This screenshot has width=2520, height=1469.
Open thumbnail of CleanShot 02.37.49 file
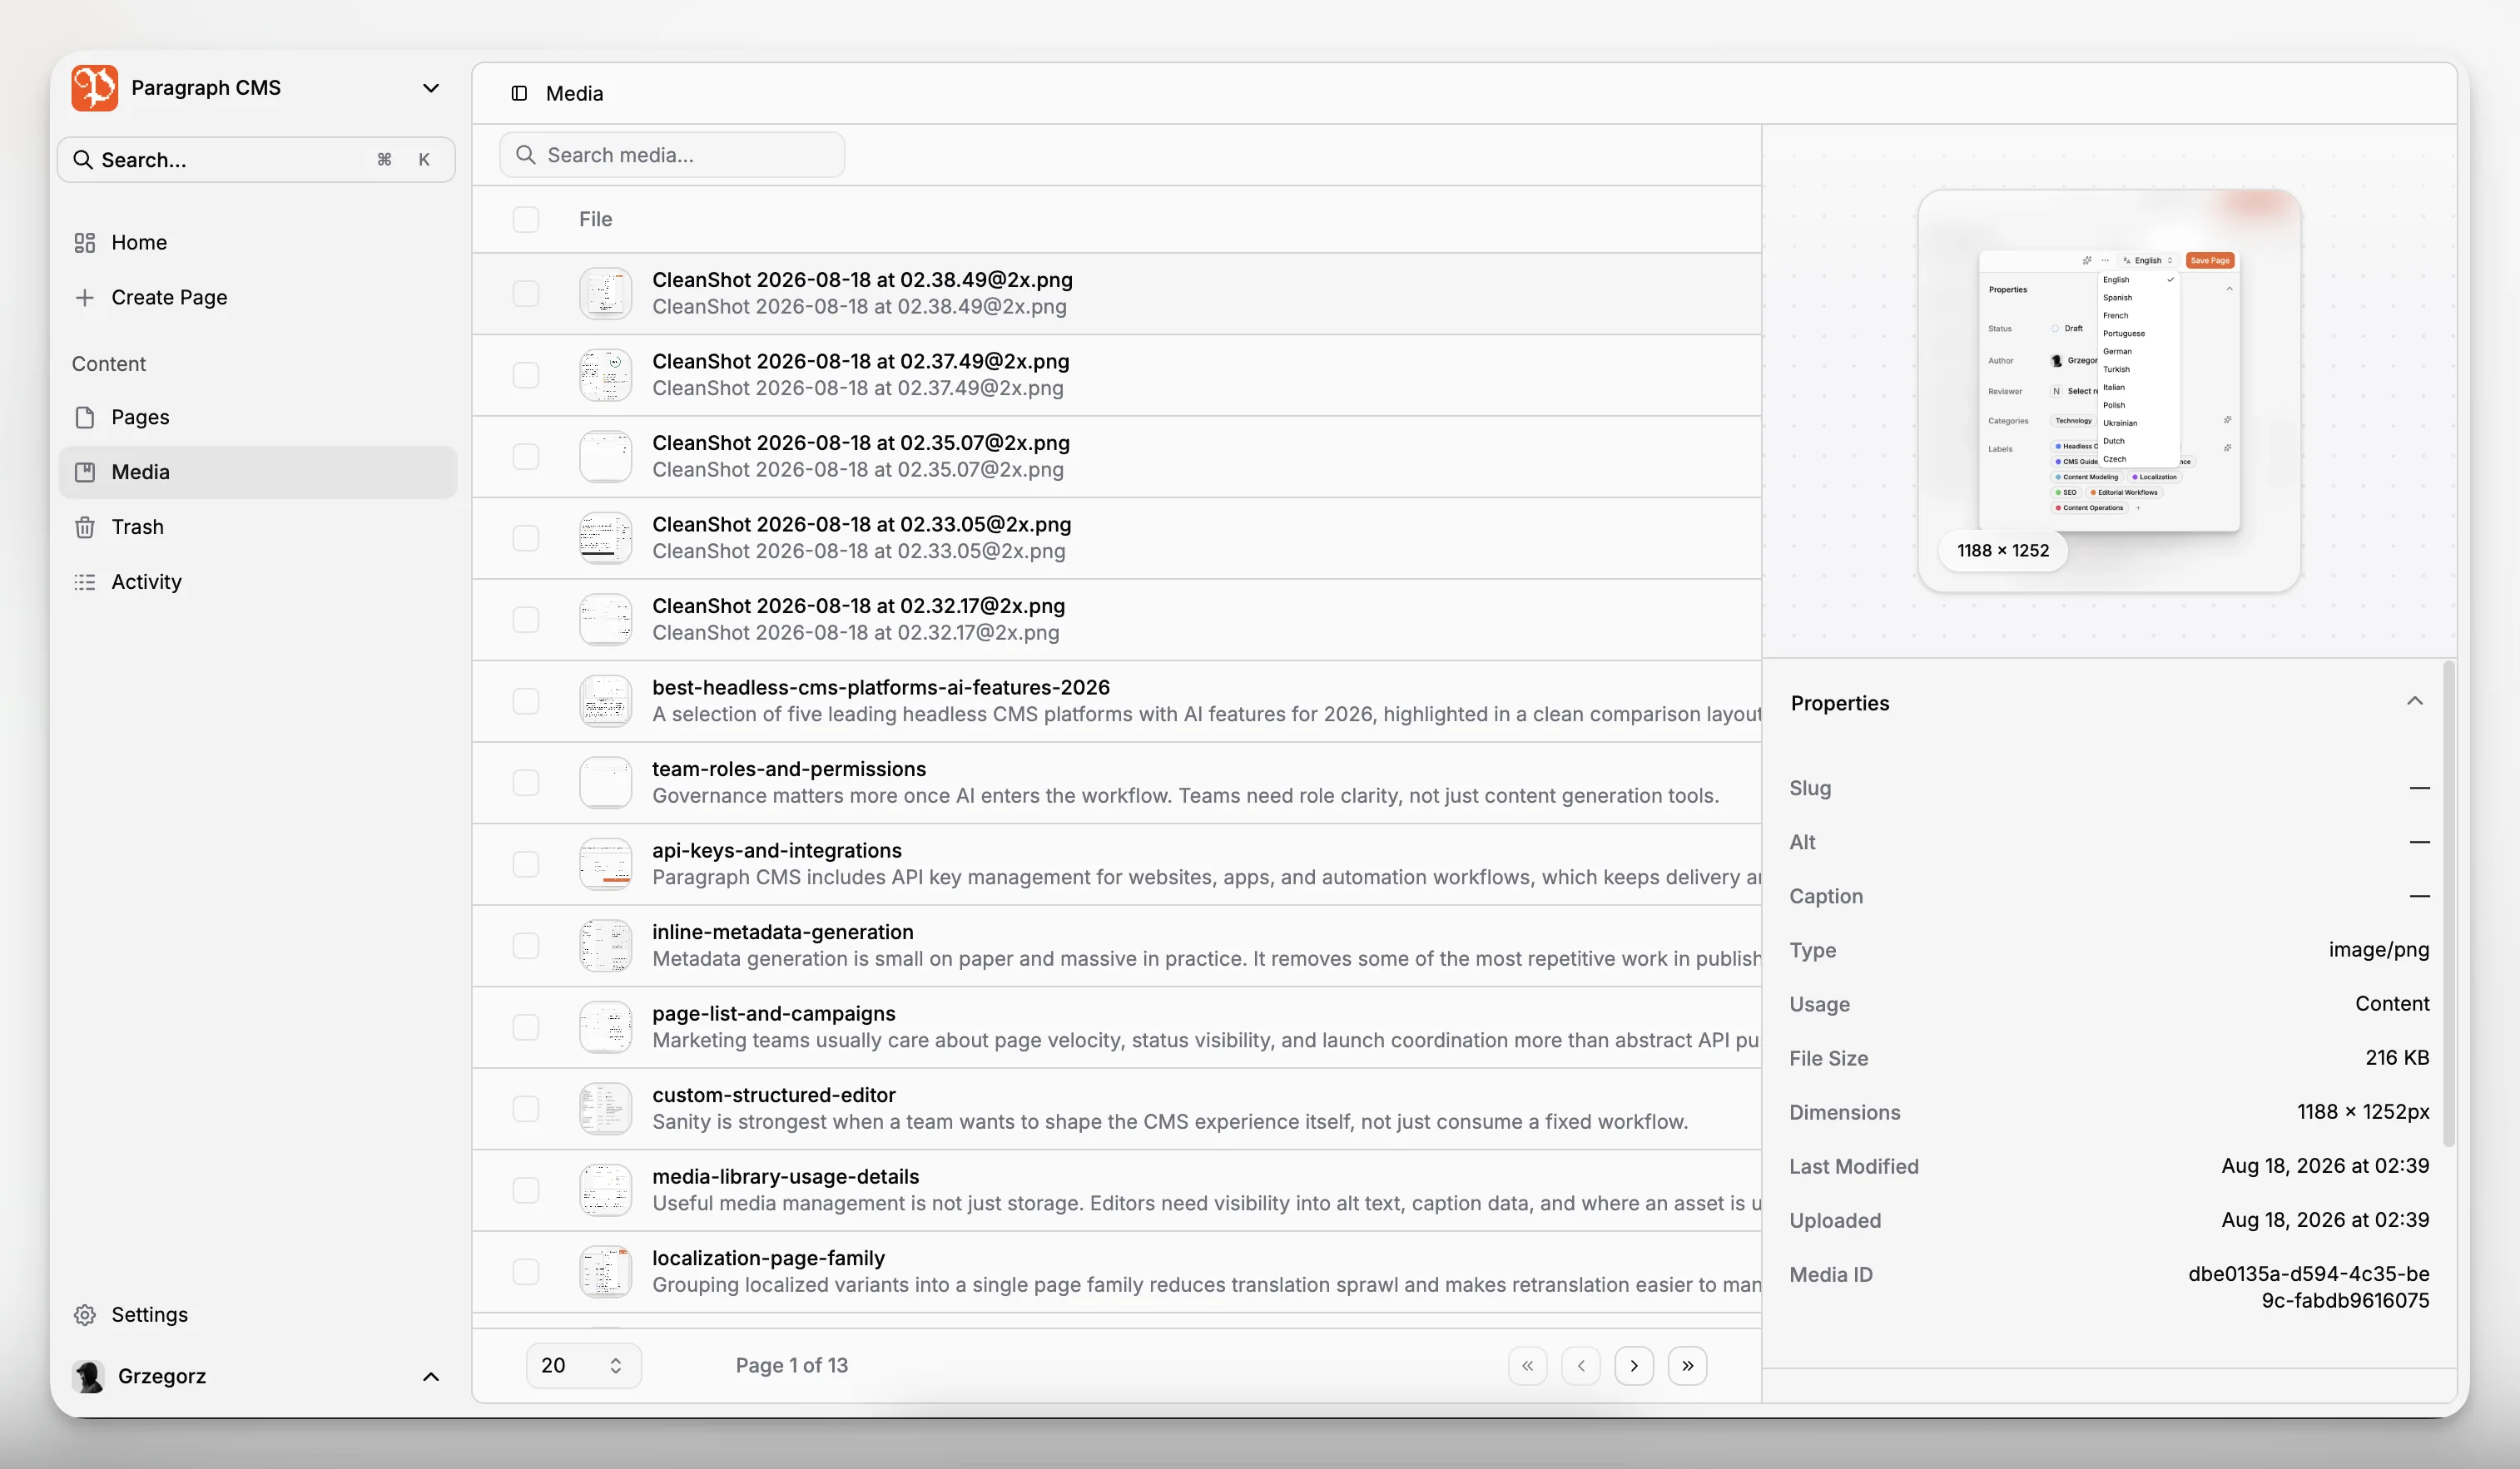(605, 376)
